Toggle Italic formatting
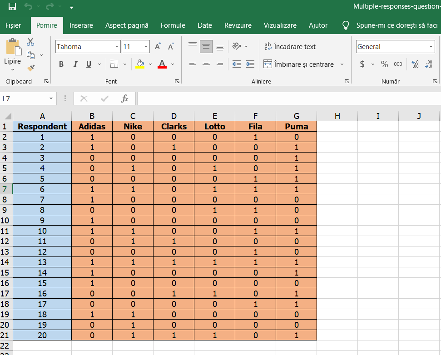Screen dimensions: 441x355 (x=75, y=64)
